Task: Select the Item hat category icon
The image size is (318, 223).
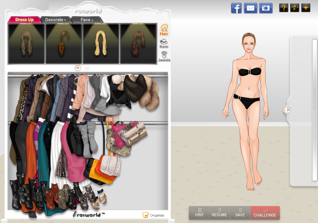Action: click(164, 43)
